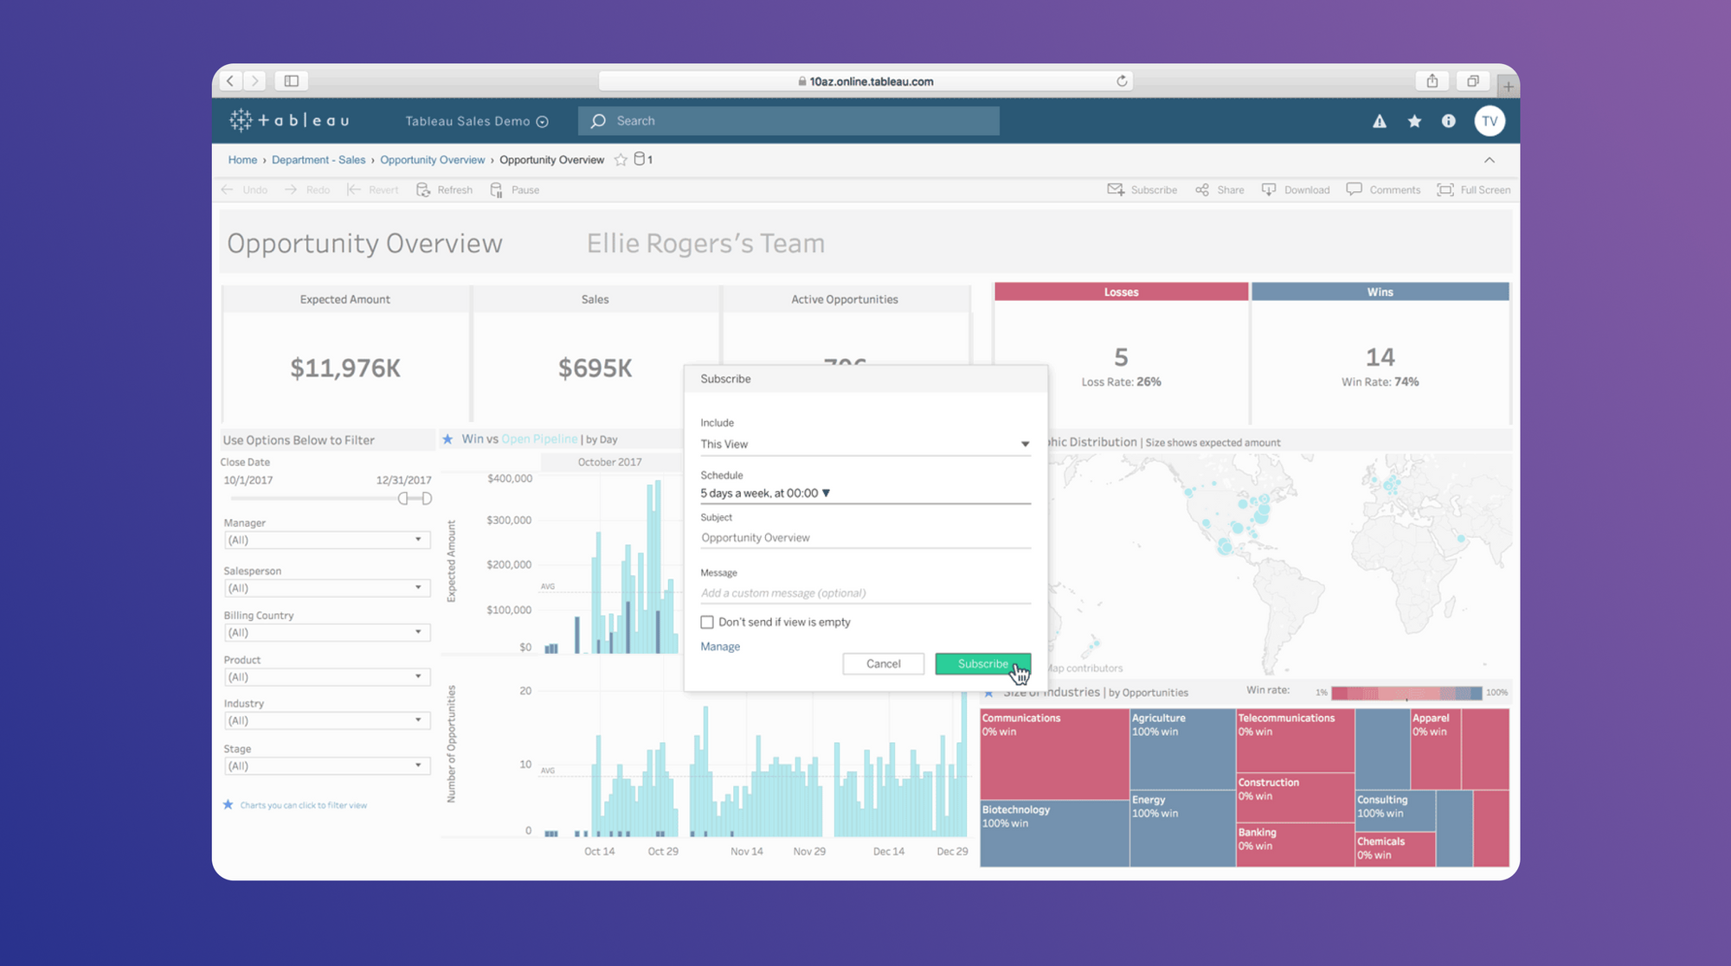Open favorites star in header
This screenshot has height=966, width=1731.
tap(1414, 121)
